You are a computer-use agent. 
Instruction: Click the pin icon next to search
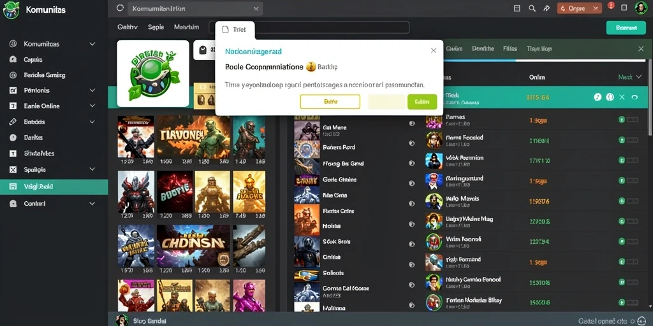(x=547, y=8)
